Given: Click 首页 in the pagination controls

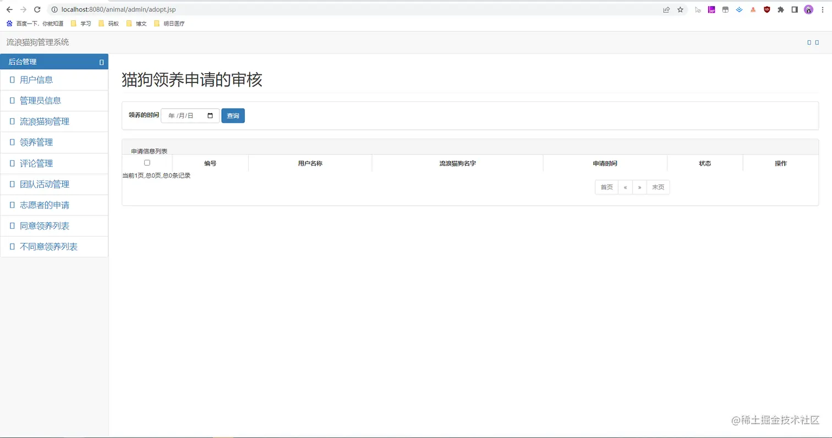Looking at the screenshot, I should tap(606, 187).
